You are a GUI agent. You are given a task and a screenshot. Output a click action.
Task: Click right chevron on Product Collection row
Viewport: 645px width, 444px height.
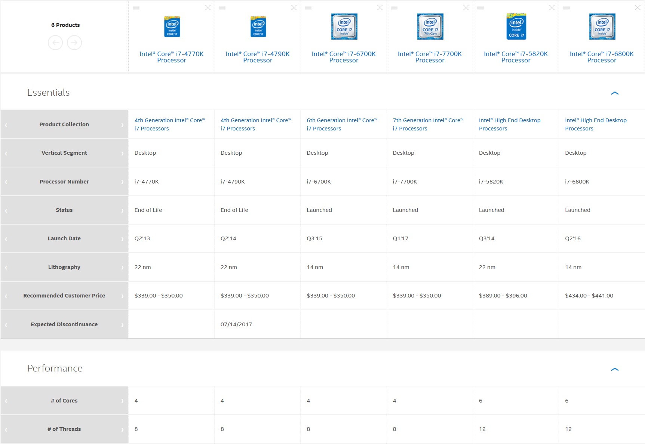click(122, 125)
